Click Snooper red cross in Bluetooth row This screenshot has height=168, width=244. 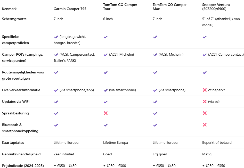pos(205,125)
